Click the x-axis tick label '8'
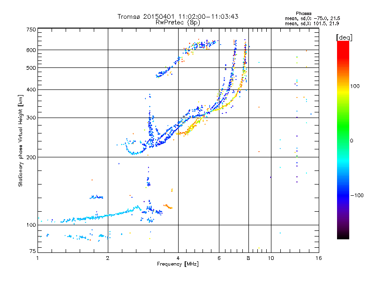The height and width of the screenshot is (281, 375). tap(248, 258)
